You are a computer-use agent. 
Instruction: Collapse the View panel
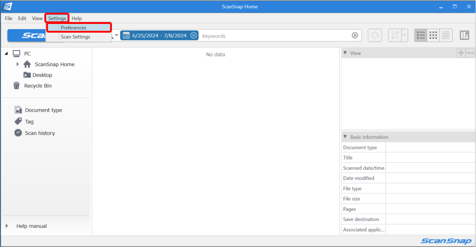click(x=345, y=53)
